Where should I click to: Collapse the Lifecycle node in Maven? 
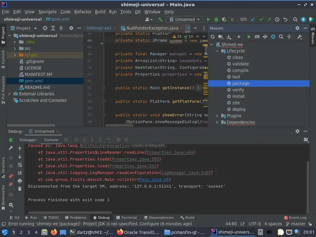coord(217,51)
